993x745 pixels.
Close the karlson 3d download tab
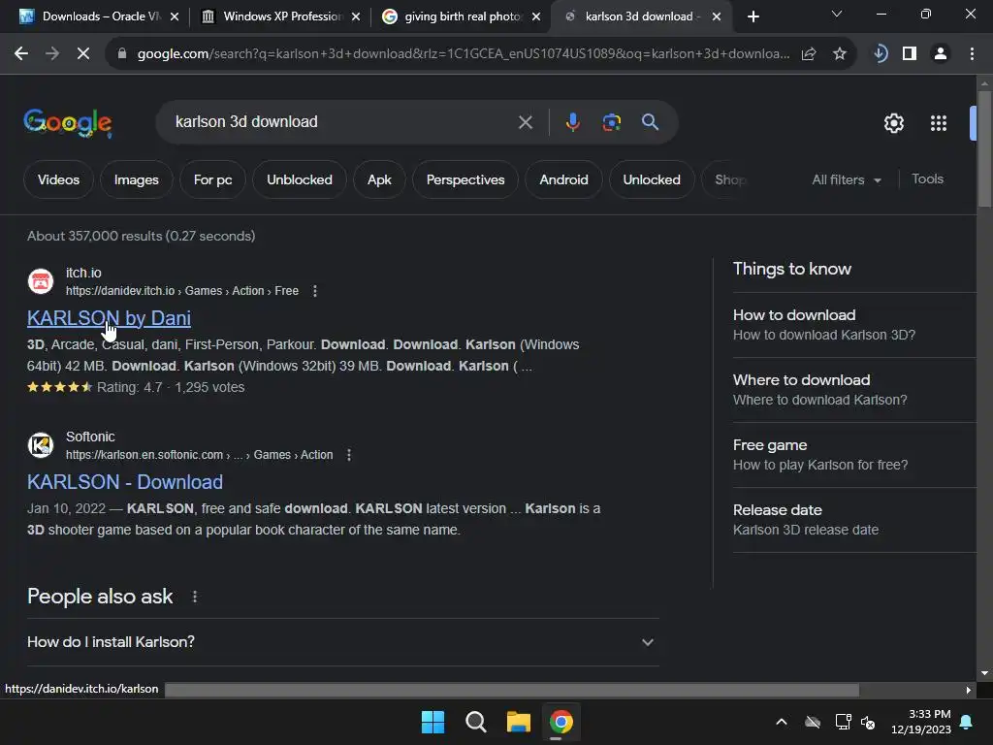tap(717, 16)
